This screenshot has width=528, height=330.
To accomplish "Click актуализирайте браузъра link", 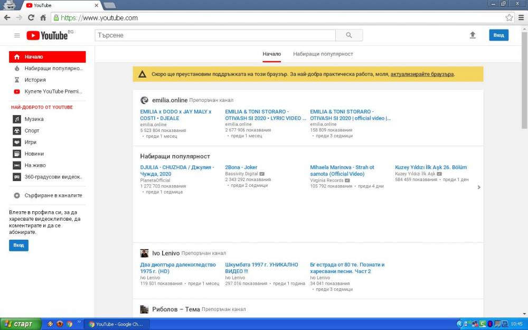I will coord(422,74).
